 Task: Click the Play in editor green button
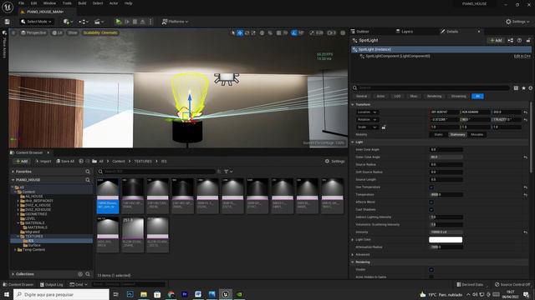(x=118, y=22)
